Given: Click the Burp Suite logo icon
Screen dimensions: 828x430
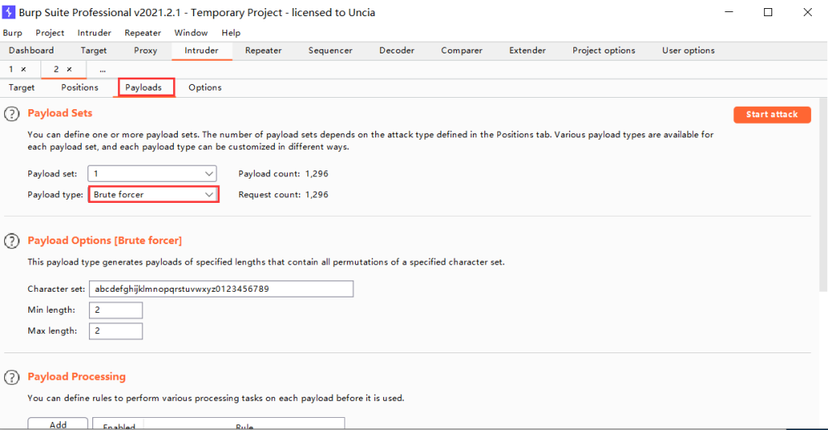Looking at the screenshot, I should [x=11, y=12].
